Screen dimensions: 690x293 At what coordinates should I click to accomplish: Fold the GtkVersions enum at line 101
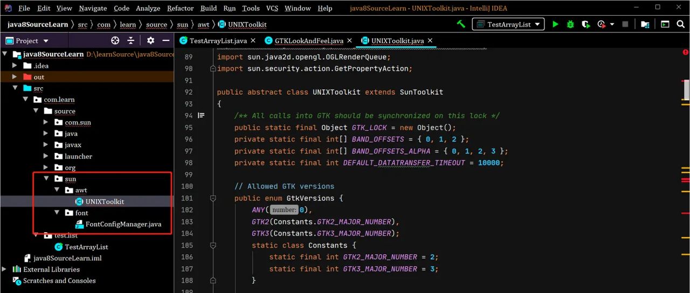[x=213, y=198]
